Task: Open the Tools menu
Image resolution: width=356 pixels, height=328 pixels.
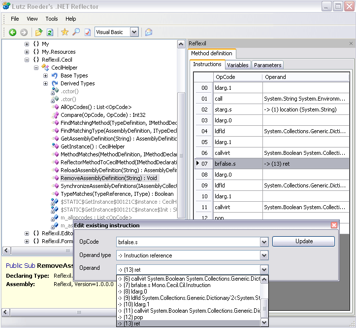Action: [x=52, y=19]
